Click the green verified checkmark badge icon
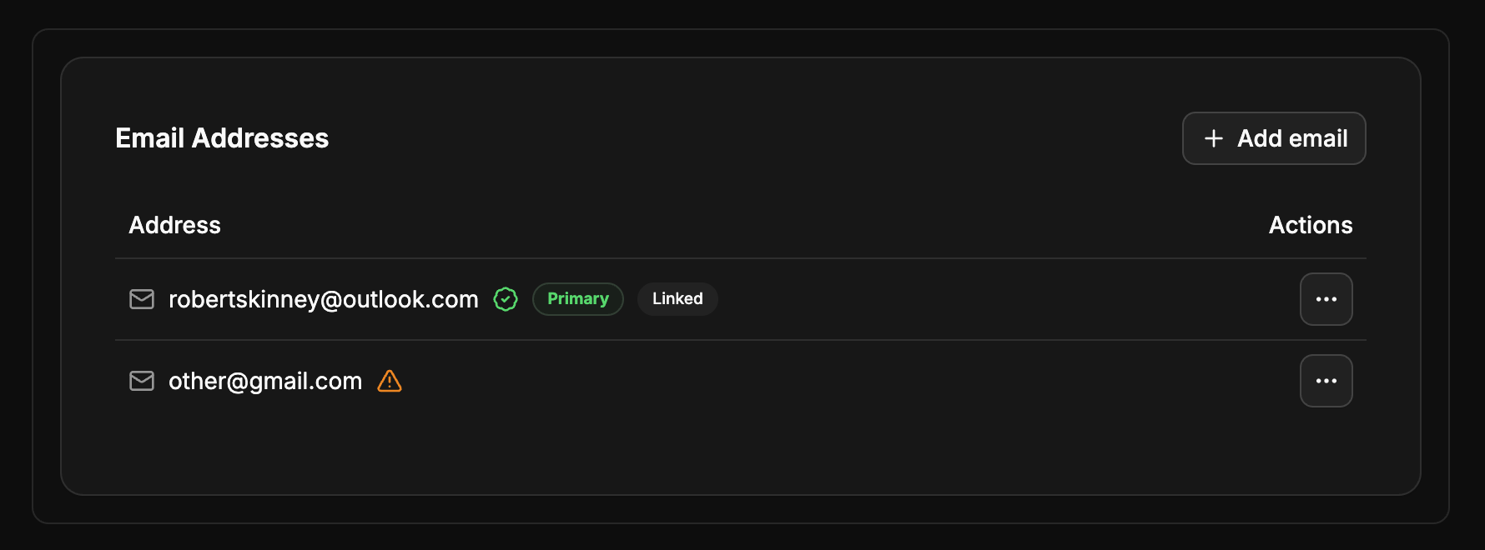 point(506,299)
